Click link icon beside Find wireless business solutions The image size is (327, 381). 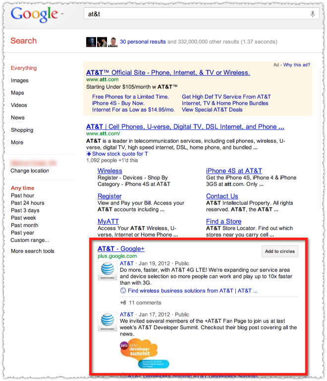[x=123, y=291]
